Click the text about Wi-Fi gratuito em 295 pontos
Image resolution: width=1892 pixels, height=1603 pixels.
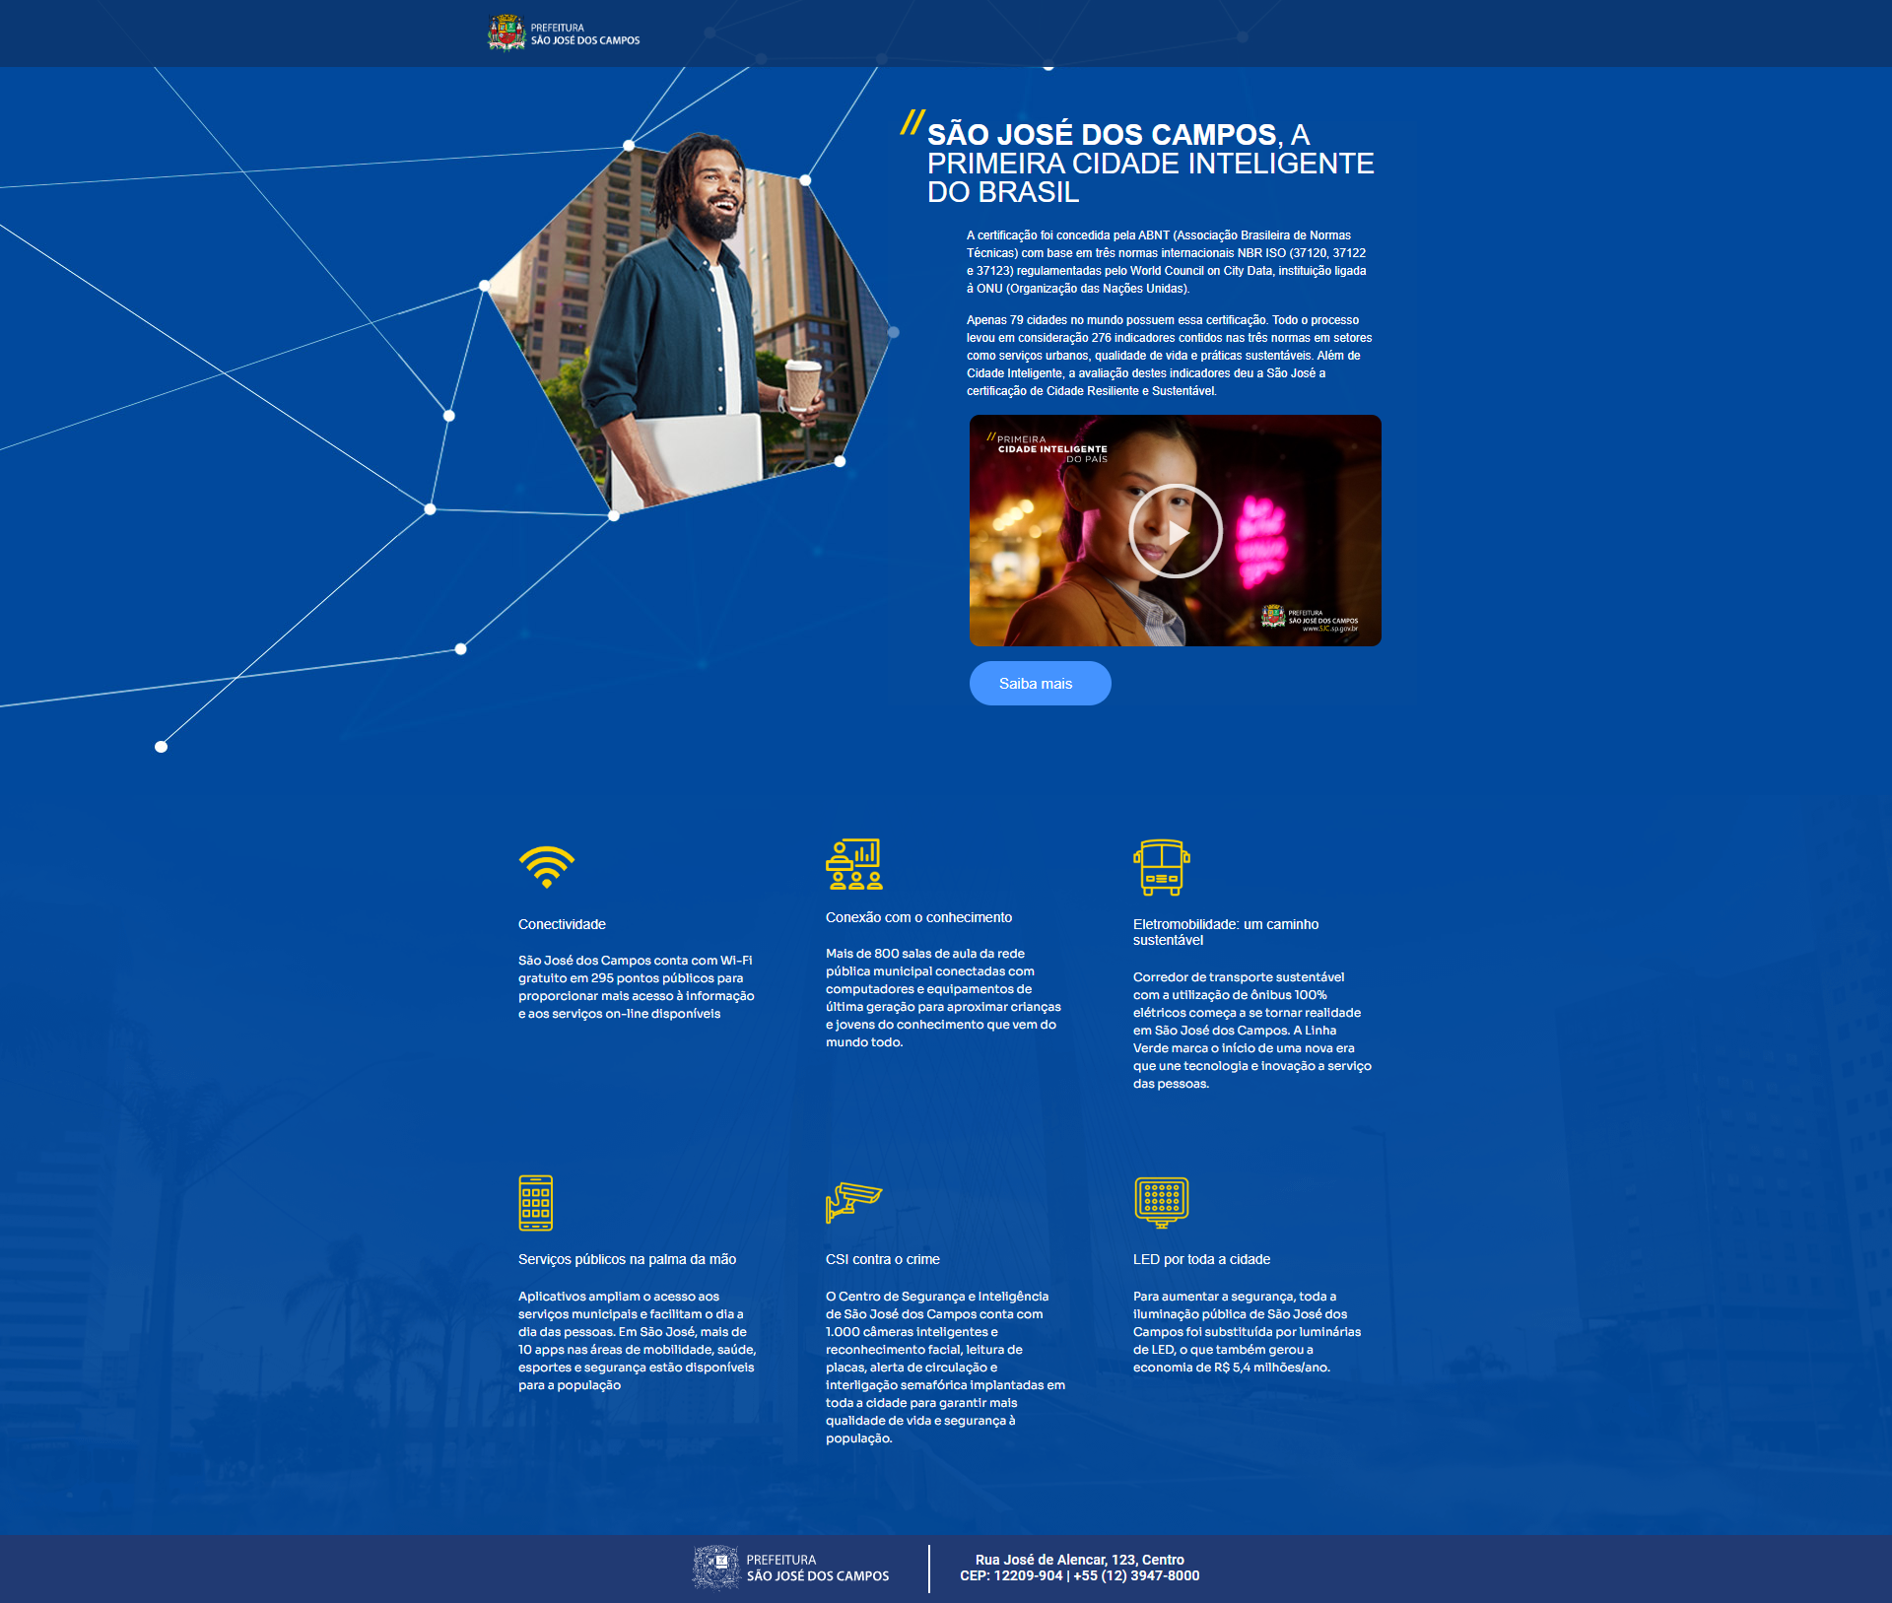tap(637, 987)
